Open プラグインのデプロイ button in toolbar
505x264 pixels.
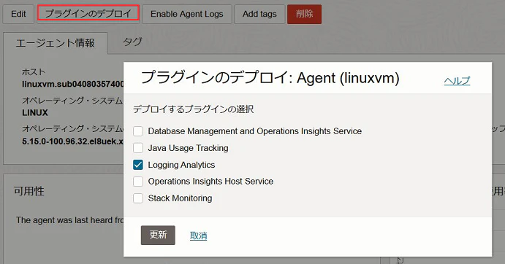[88, 14]
